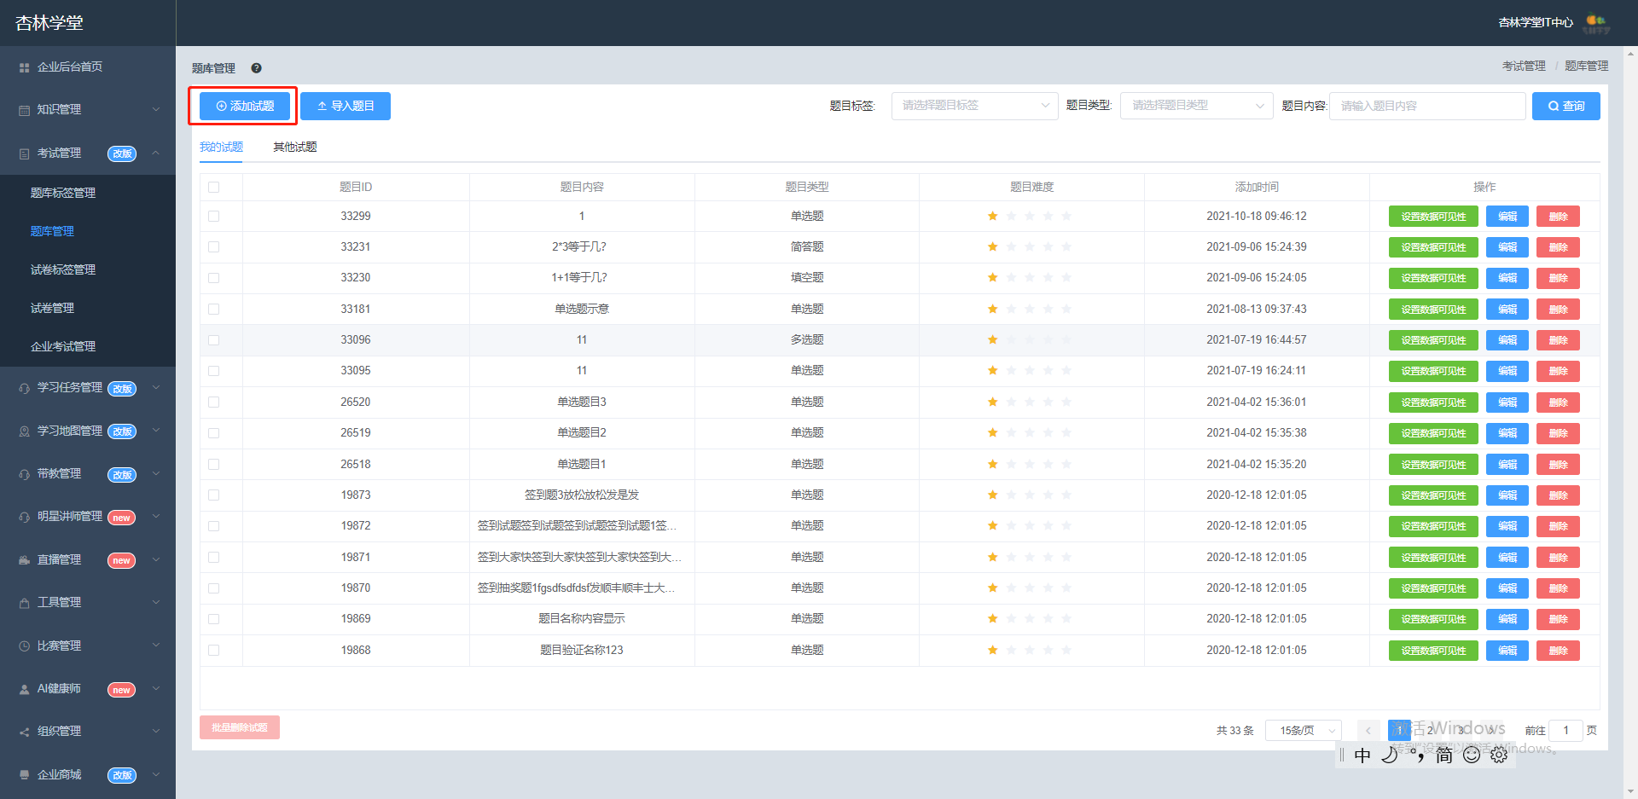Click the 前往 page number input
This screenshot has width=1638, height=799.
click(1566, 731)
